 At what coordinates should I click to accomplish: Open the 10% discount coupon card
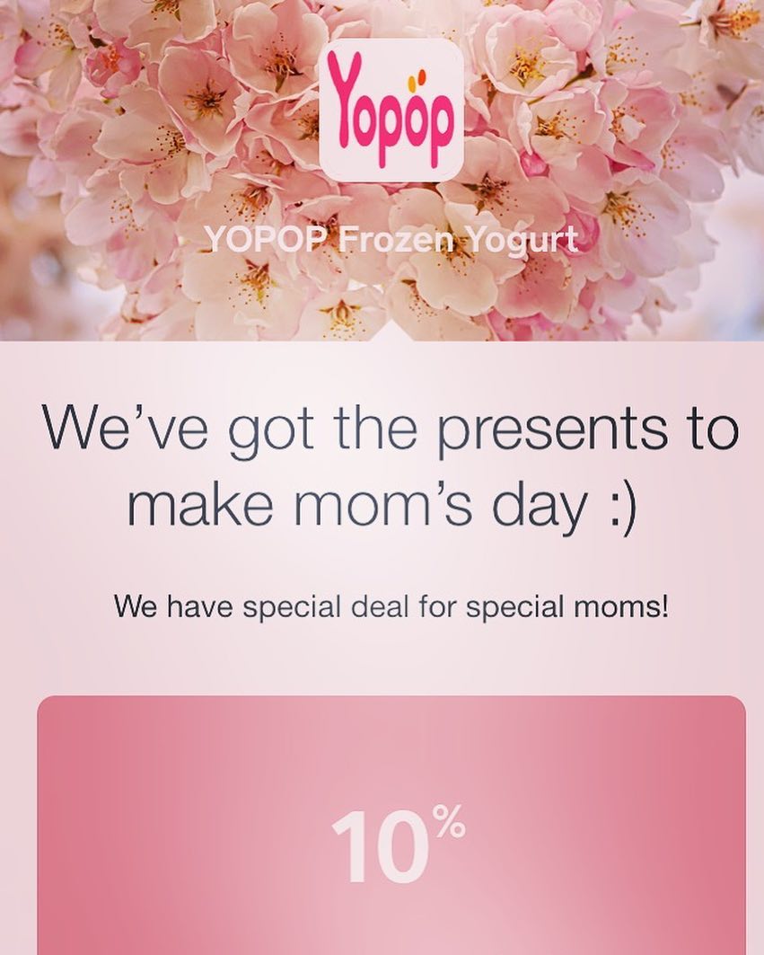point(391,826)
